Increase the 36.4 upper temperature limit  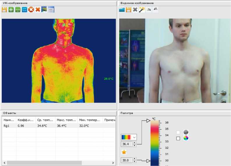tap(134, 143)
